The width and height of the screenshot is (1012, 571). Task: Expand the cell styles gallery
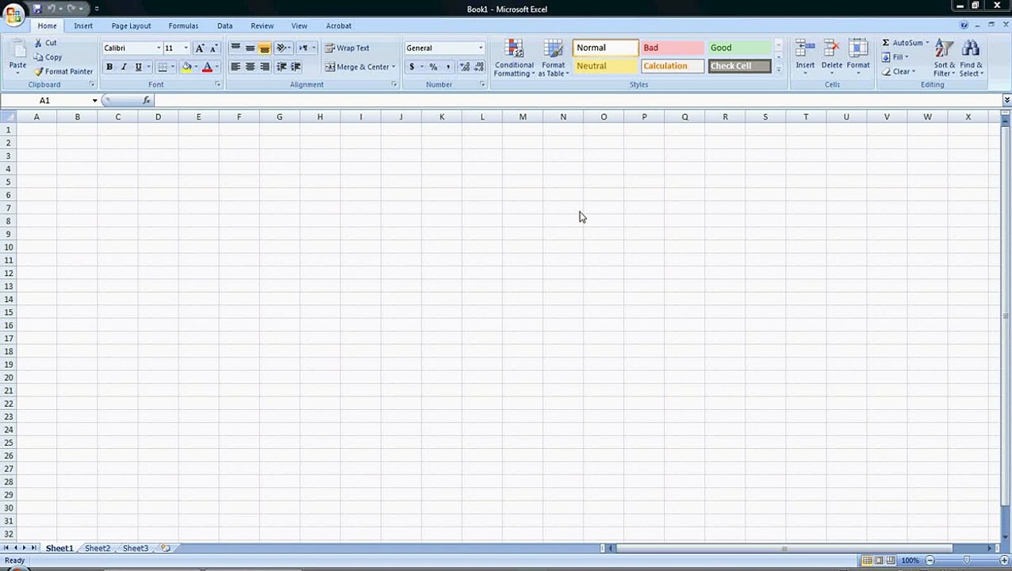(779, 70)
